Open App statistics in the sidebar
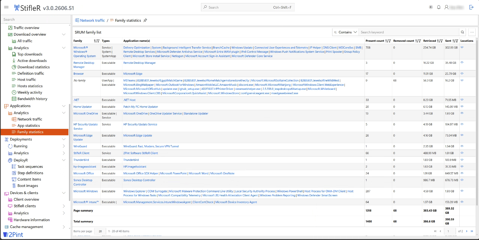Image resolution: width=479 pixels, height=240 pixels. (x=29, y=126)
